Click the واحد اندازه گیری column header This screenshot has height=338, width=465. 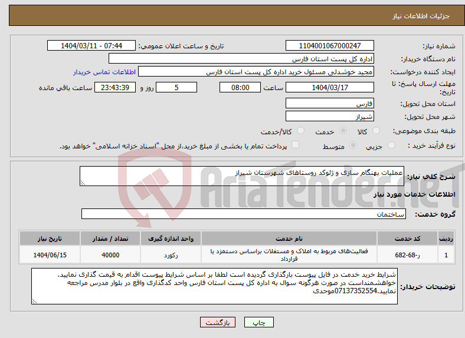coord(171,238)
